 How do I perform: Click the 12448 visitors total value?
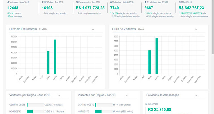(x=13, y=8)
